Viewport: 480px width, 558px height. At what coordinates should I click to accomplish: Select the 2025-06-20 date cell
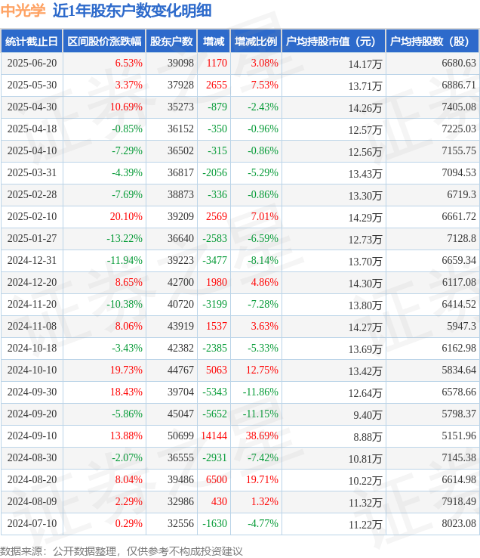coord(32,64)
